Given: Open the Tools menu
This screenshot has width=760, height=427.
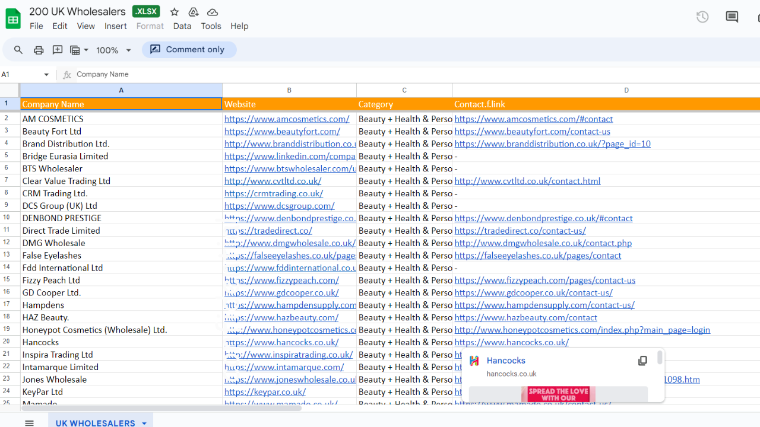Looking at the screenshot, I should click(x=211, y=26).
